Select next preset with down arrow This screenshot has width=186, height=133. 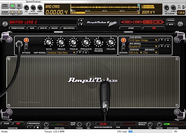coord(81,24)
